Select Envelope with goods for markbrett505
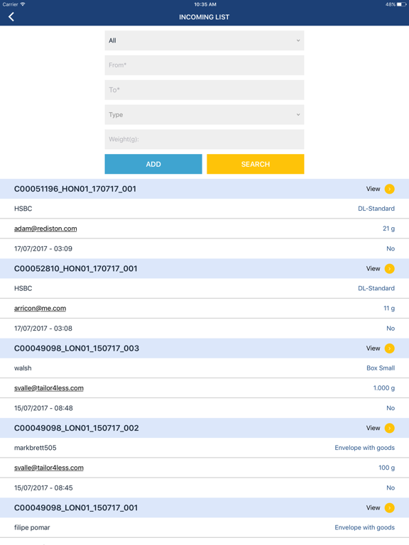The height and width of the screenshot is (545, 409). [364, 448]
